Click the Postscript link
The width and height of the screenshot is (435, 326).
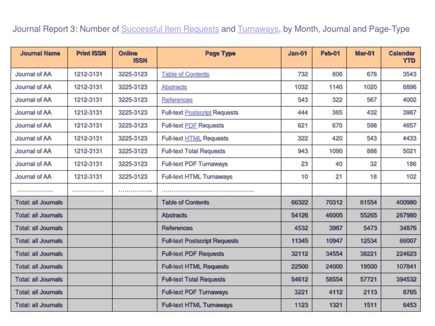tap(198, 112)
